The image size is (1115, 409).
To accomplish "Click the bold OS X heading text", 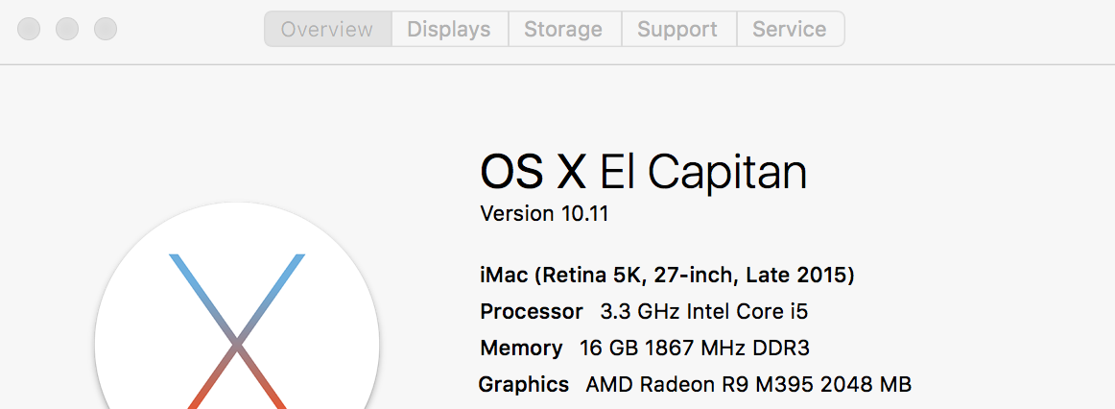I will click(533, 173).
